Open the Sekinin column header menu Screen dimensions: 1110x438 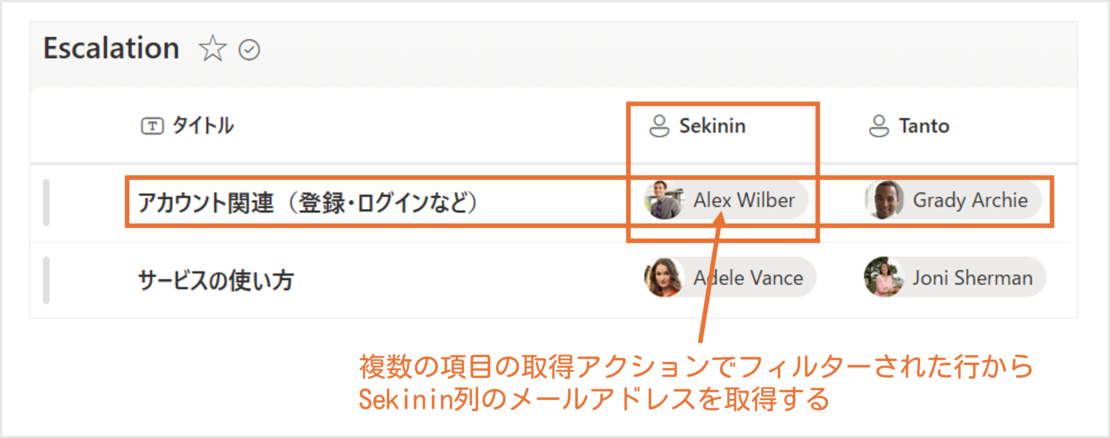[712, 126]
